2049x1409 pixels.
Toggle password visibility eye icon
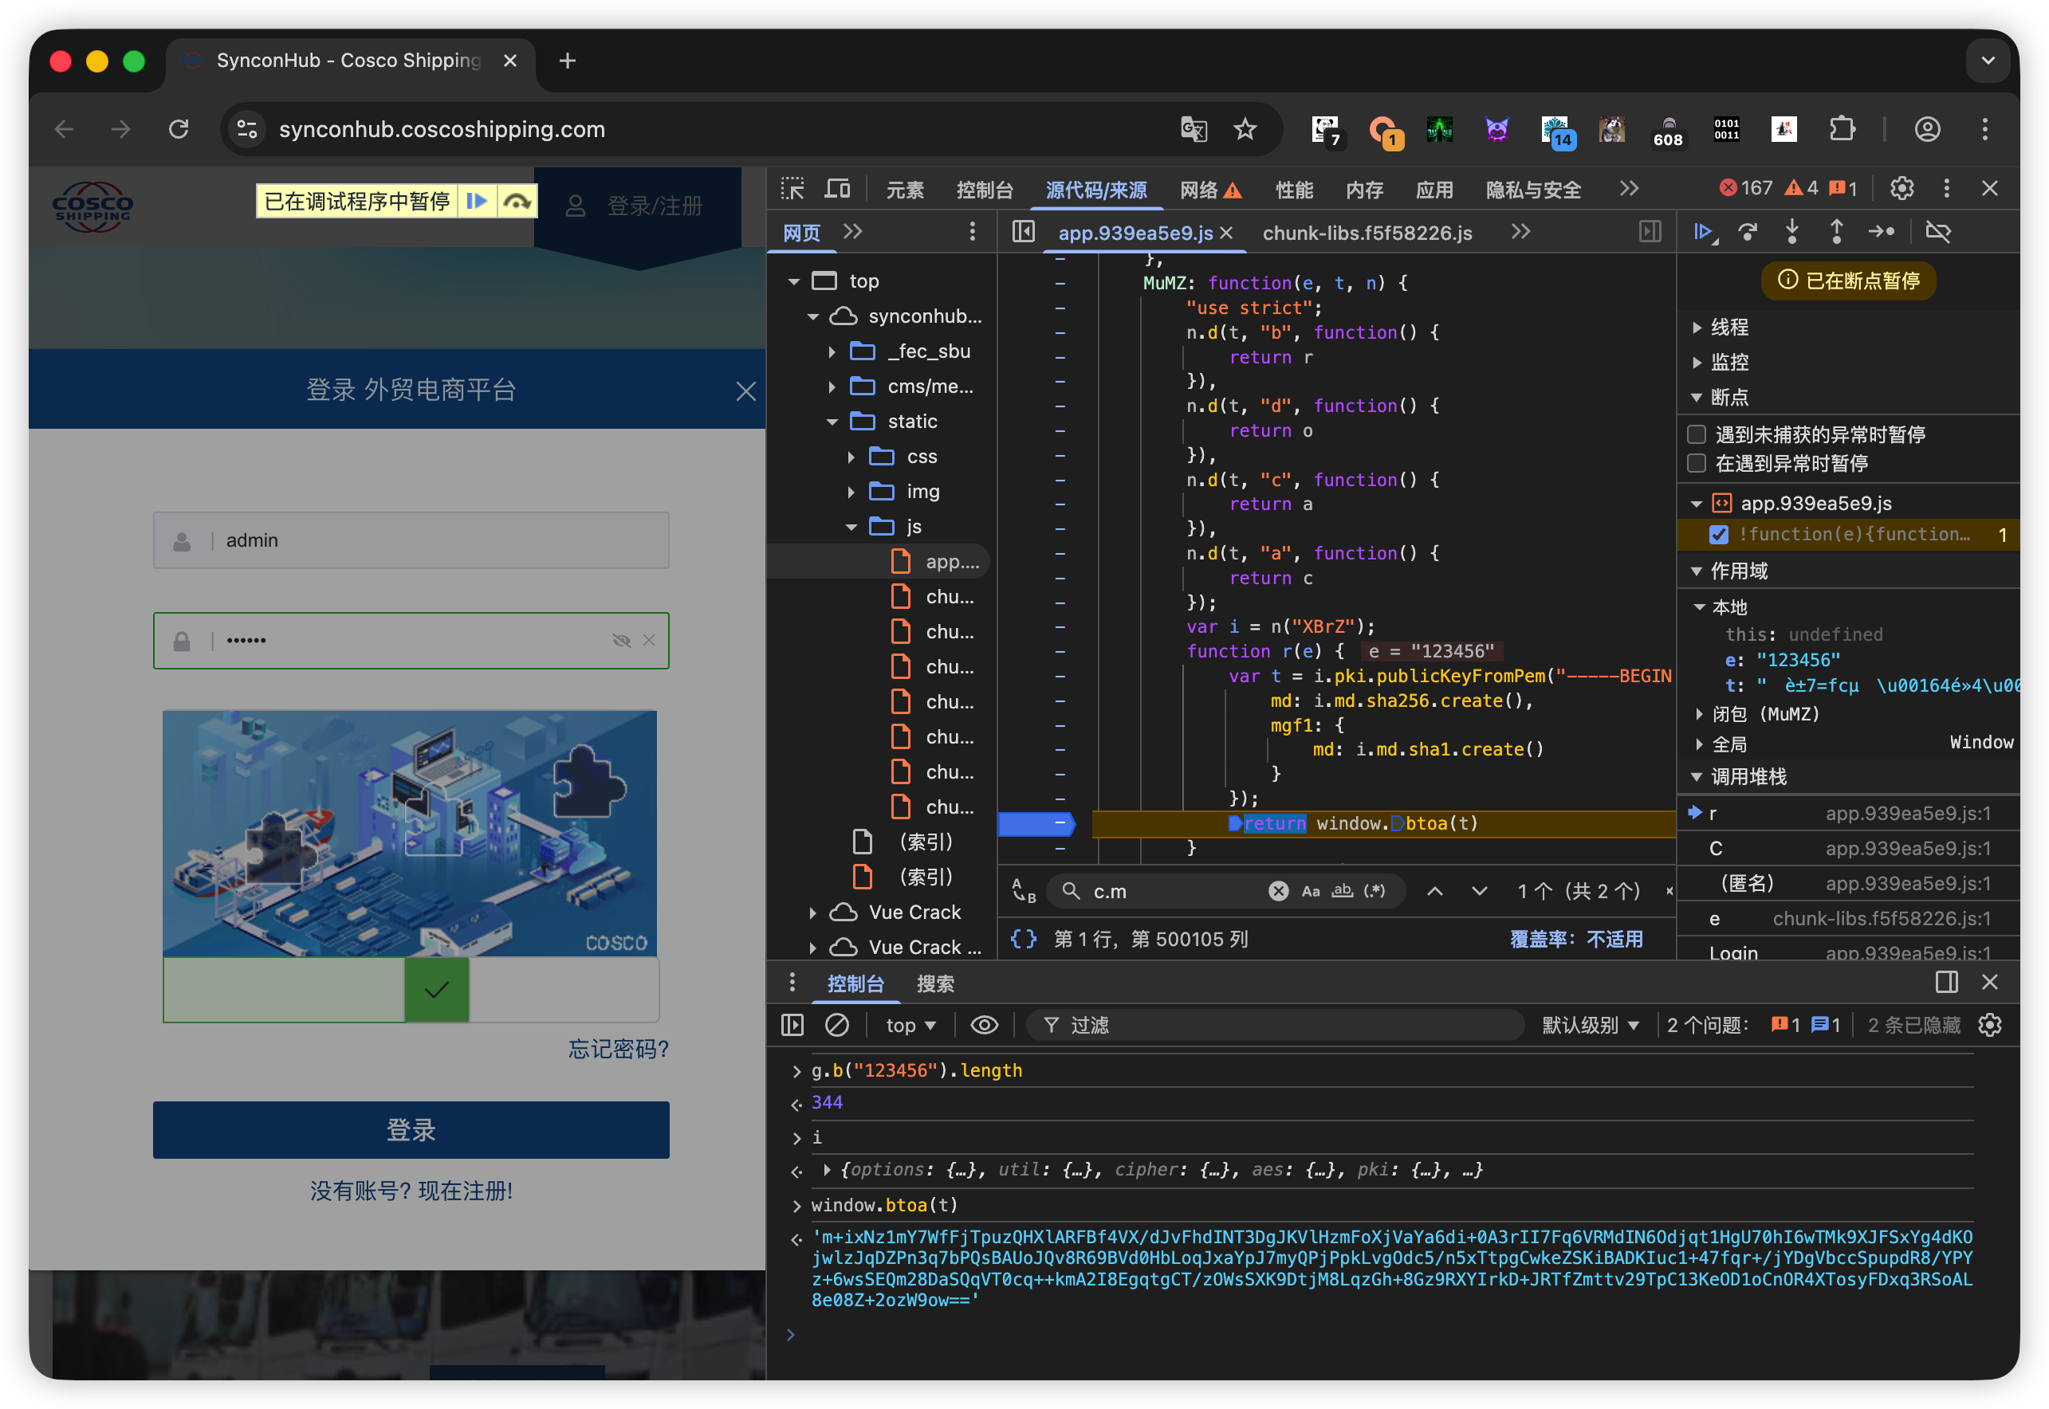(621, 641)
